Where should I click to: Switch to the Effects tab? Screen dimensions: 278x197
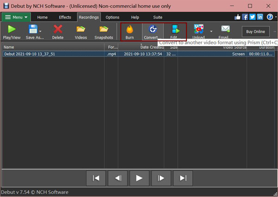coord(65,17)
